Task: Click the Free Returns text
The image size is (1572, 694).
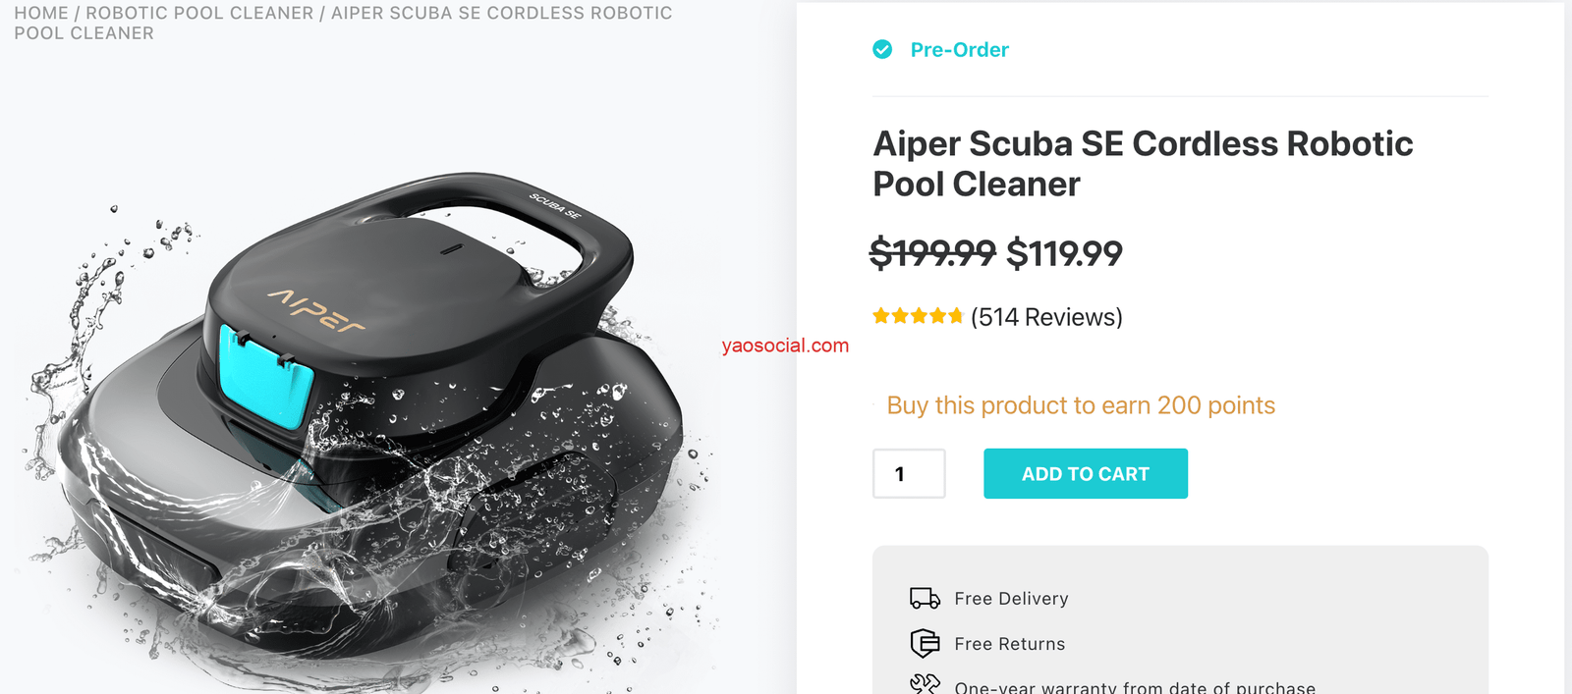Action: (x=1009, y=644)
